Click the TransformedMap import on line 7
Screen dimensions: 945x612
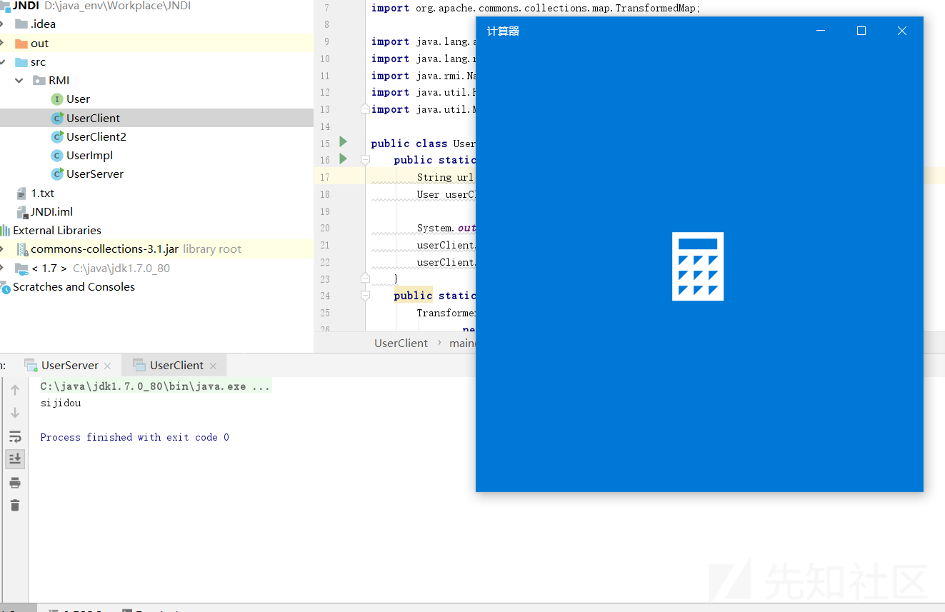coord(536,9)
